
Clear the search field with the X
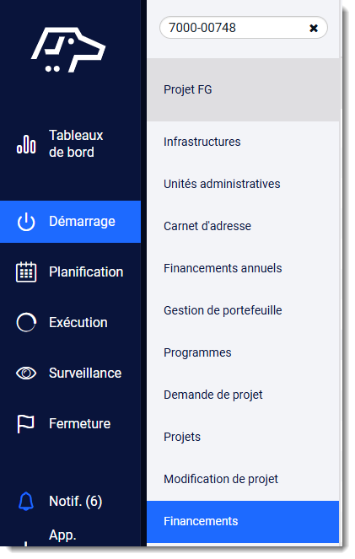[314, 28]
